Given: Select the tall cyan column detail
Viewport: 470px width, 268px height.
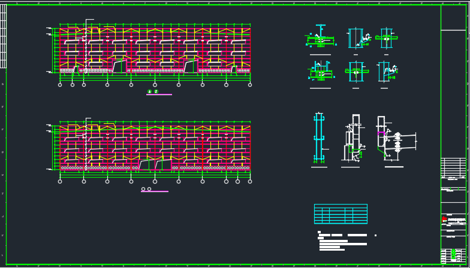Looking at the screenshot, I should 319,138.
